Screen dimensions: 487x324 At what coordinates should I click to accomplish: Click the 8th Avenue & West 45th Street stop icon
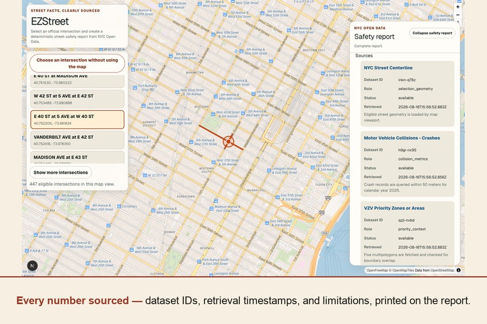[x=170, y=56]
